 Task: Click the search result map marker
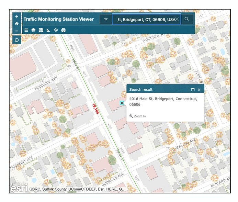point(122,103)
